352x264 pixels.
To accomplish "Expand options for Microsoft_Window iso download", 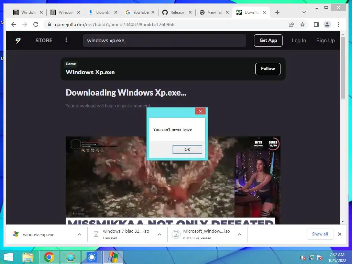I will (240, 234).
